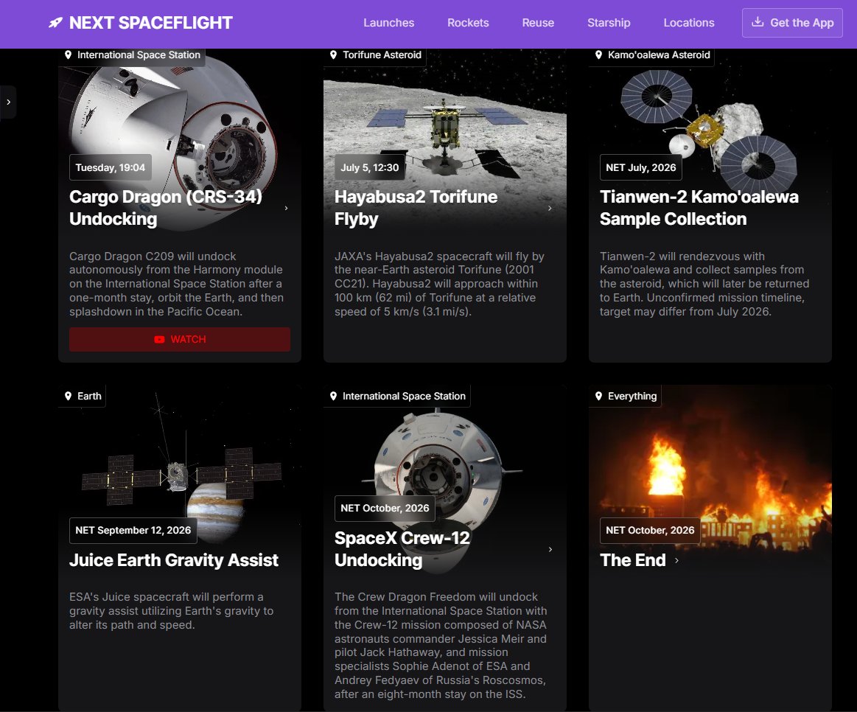Click NET October, 2026 badge on Crew-12 card

pyautogui.click(x=385, y=508)
